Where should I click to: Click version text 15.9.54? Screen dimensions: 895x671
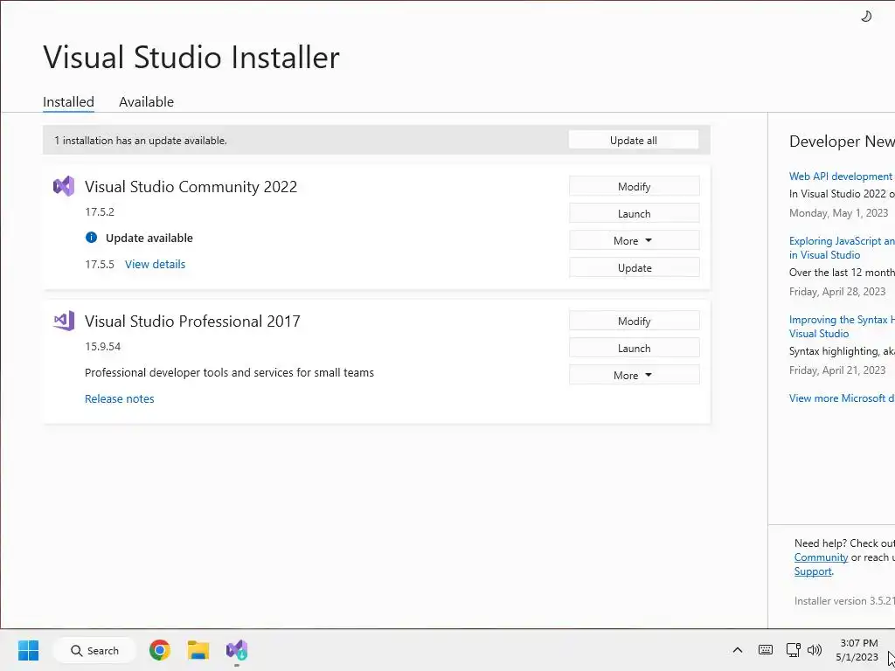103,346
